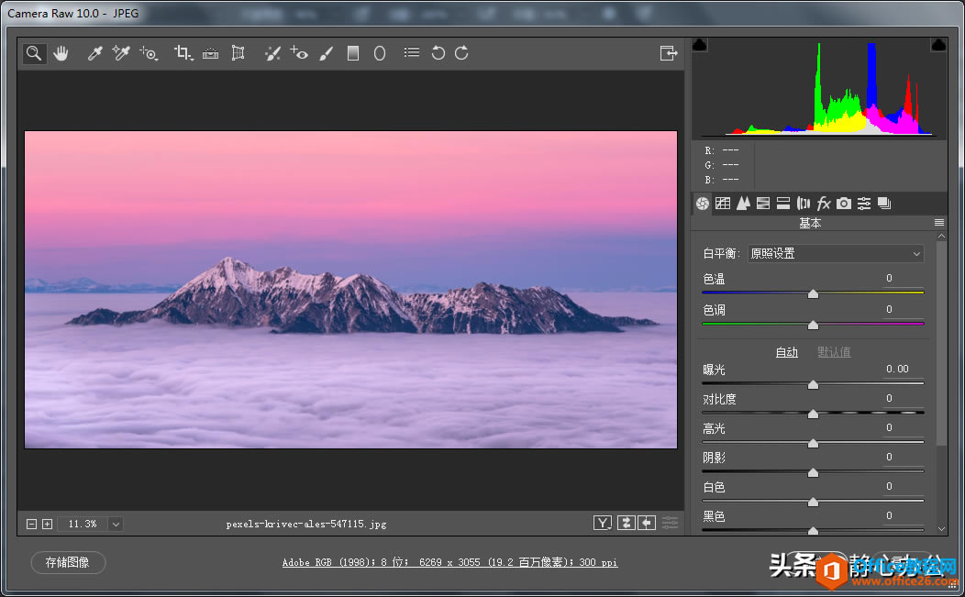Click filename pexels-krivec-ales-547115.jpg
The width and height of the screenshot is (965, 597).
(305, 525)
